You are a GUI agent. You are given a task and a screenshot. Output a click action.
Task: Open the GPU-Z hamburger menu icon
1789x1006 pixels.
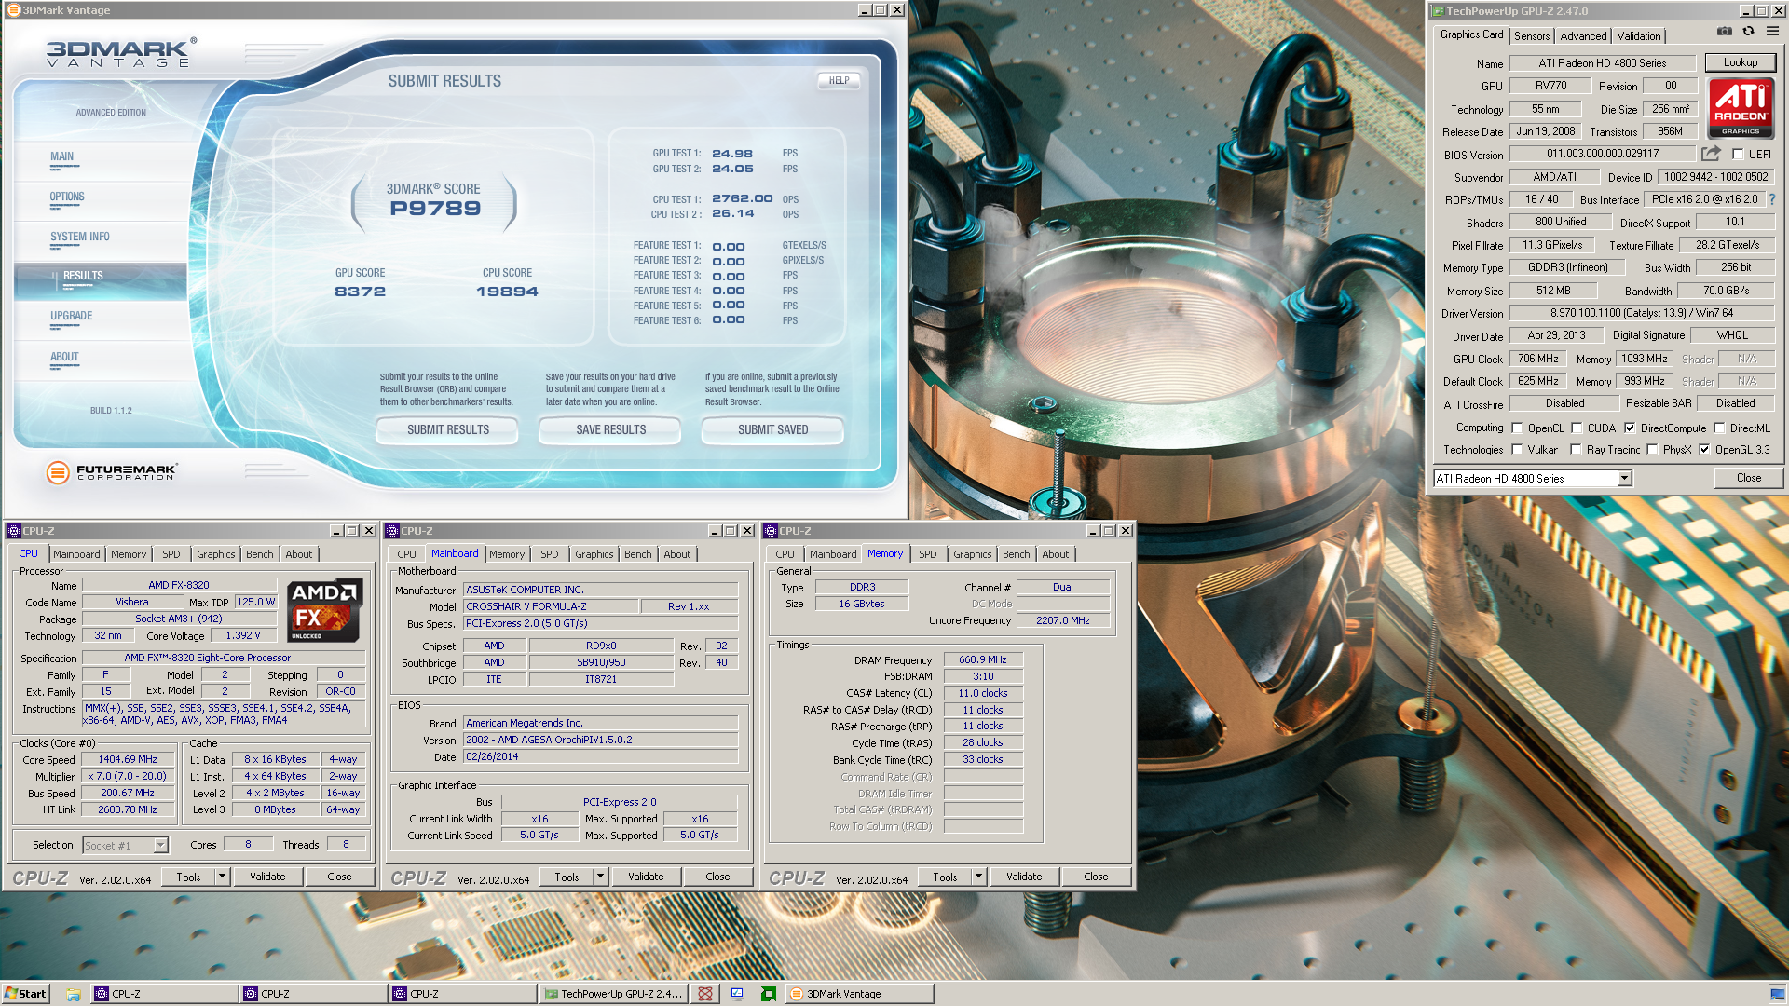point(1772,31)
